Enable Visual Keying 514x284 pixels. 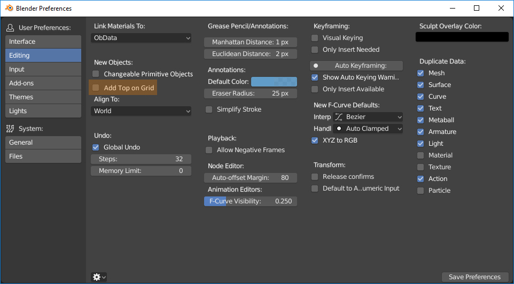tap(315, 38)
